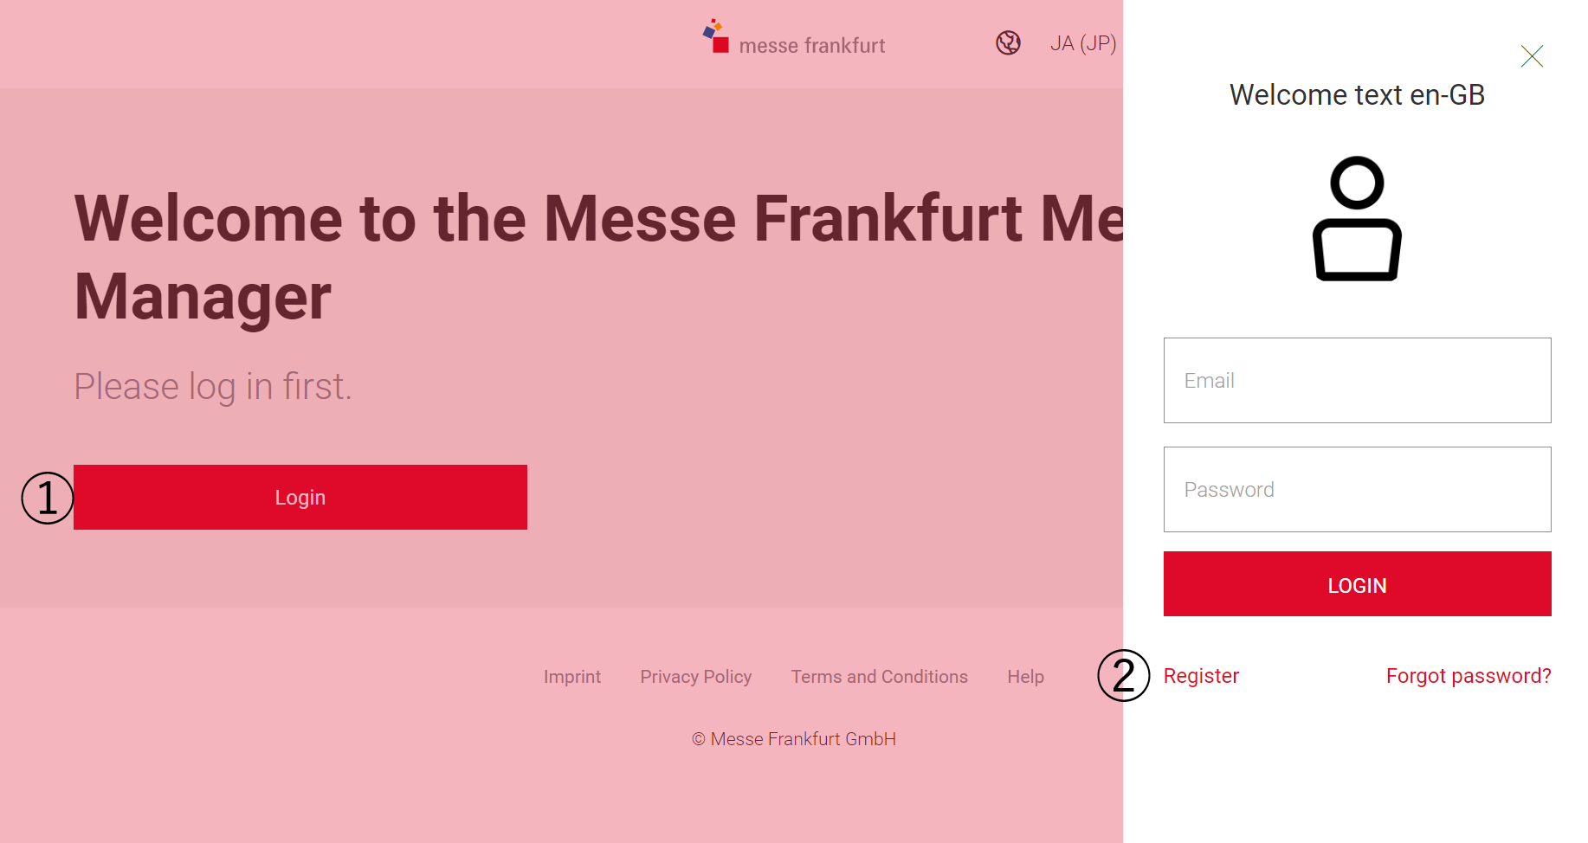1588x843 pixels.
Task: Click the user avatar icon
Action: pyautogui.click(x=1357, y=218)
